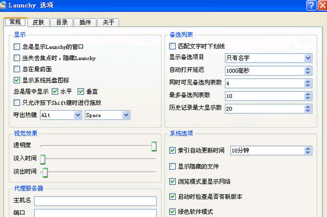Open the 皮肤 tab
Viewport: 327px width, 217px height.
(x=39, y=22)
